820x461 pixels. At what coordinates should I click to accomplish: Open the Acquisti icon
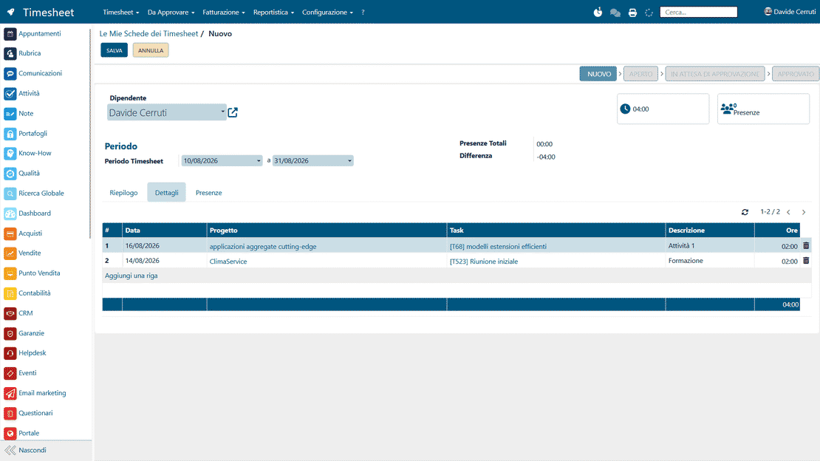[10, 234]
